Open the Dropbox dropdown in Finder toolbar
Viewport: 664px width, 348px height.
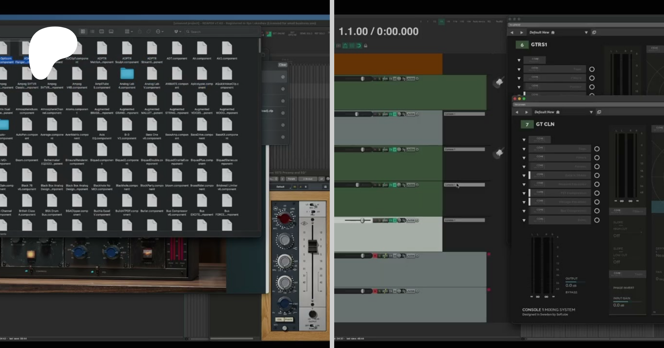[177, 32]
